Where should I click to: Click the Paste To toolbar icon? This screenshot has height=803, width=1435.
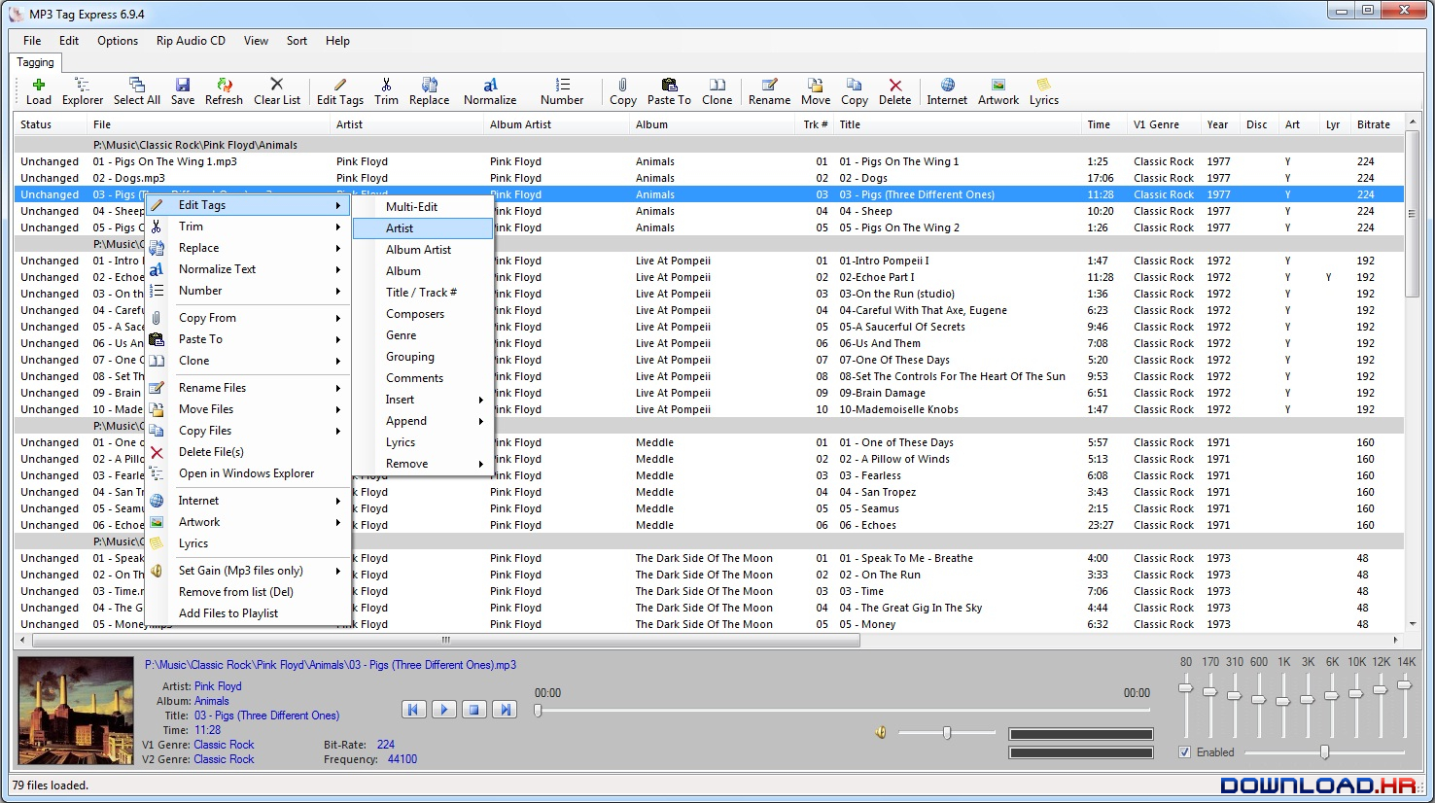[669, 91]
